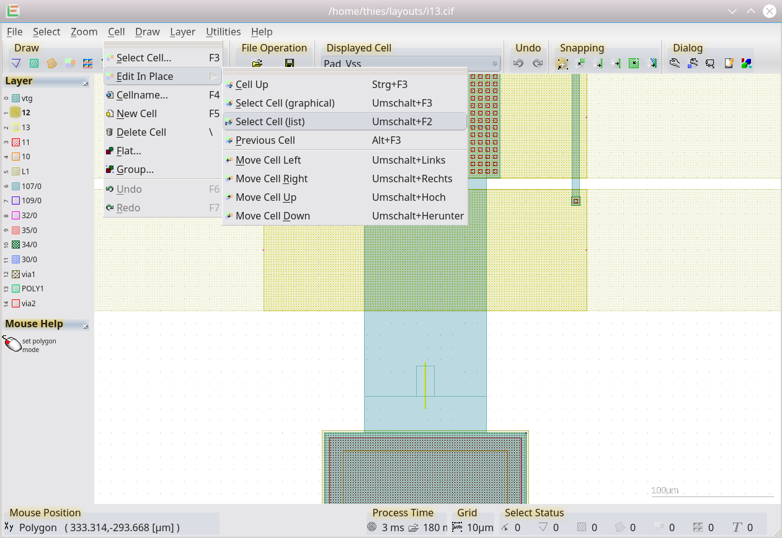The image size is (782, 538).
Task: Choose Cellname... menu entry
Action: click(162, 95)
